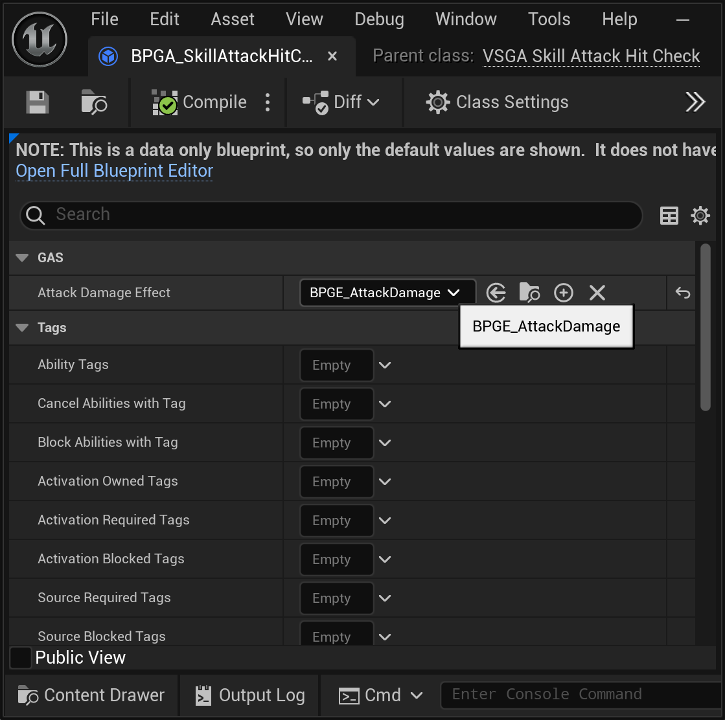Focus the details Search field
The height and width of the screenshot is (720, 725).
[331, 215]
